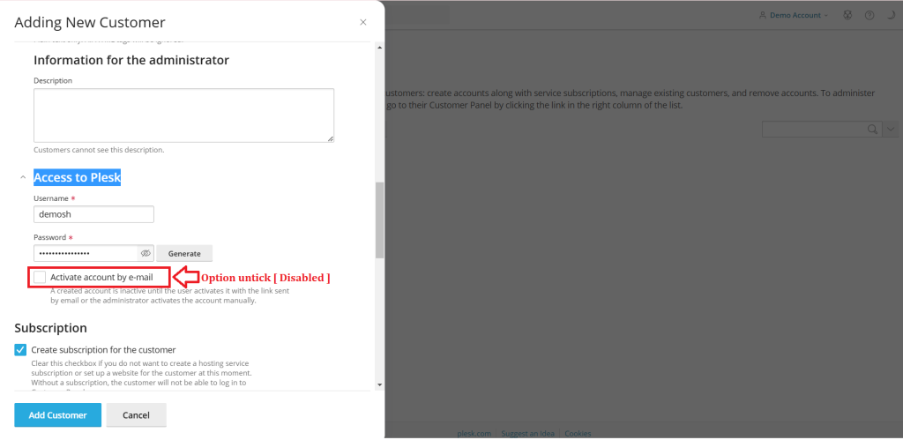Open the help question-mark icon in header
Image resolution: width=903 pixels, height=440 pixels.
pyautogui.click(x=869, y=16)
